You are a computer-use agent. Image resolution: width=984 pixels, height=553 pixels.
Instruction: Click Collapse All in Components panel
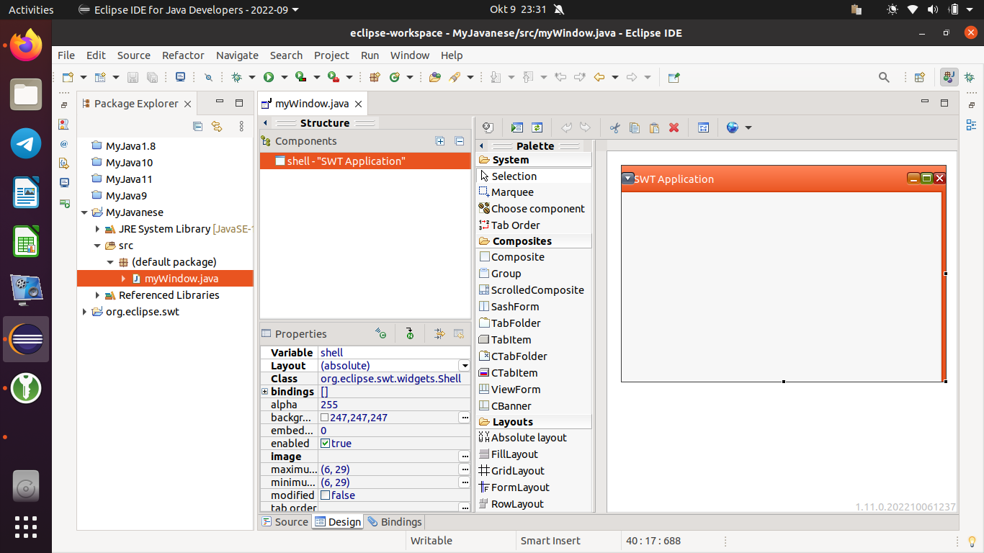(460, 141)
